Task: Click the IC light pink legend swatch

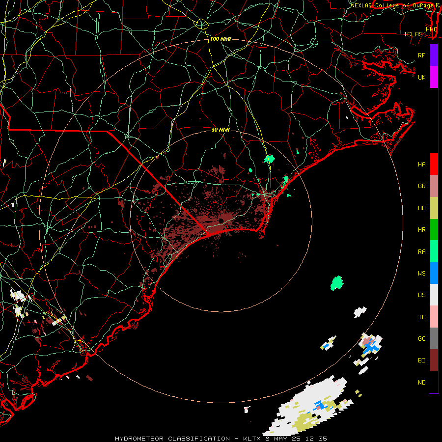Action: pyautogui.click(x=434, y=317)
